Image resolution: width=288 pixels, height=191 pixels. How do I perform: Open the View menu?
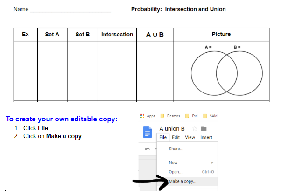pyautogui.click(x=190, y=137)
